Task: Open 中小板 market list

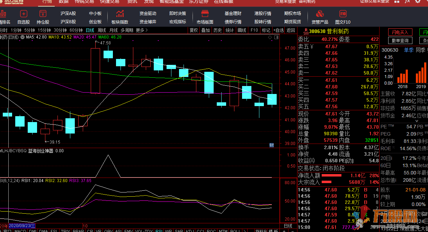Action: (x=95, y=14)
